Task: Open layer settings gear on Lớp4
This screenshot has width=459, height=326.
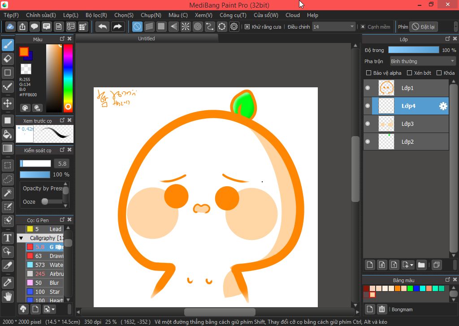Action: [443, 106]
